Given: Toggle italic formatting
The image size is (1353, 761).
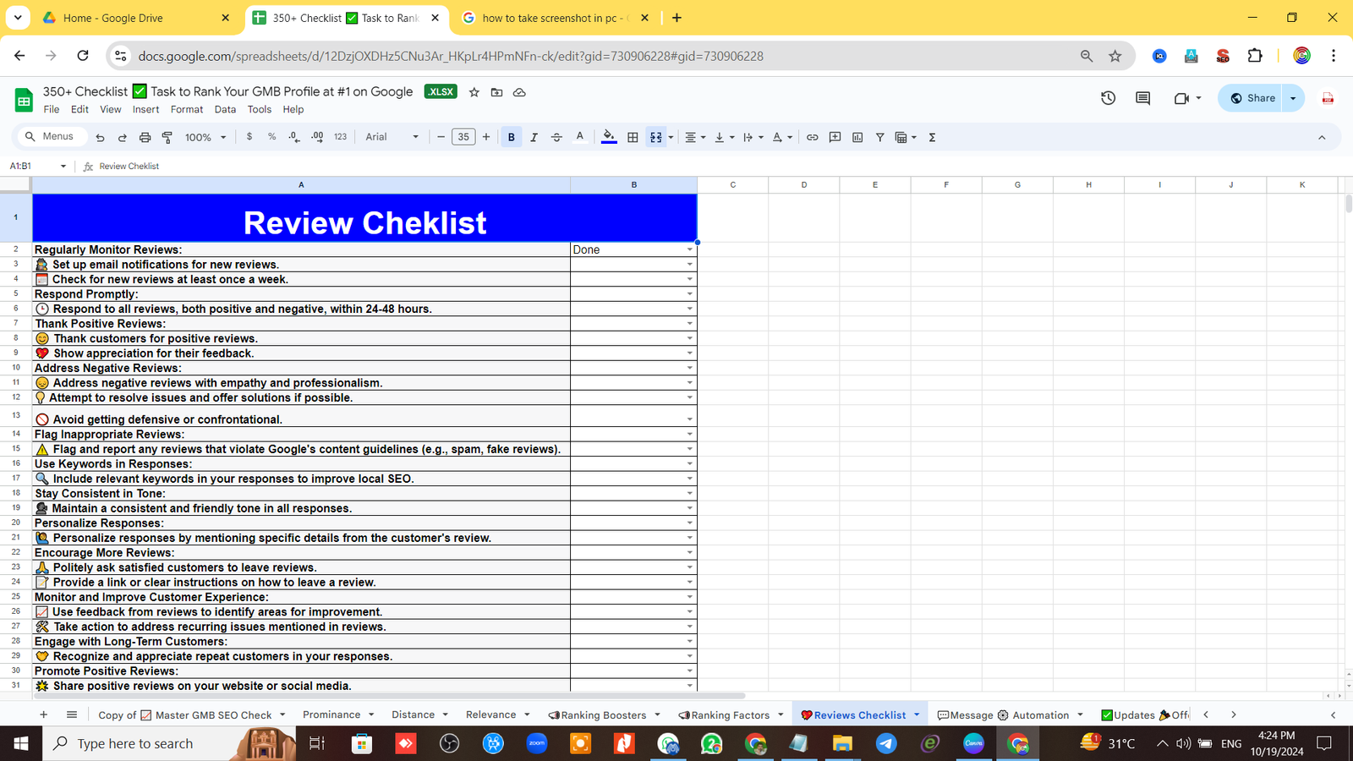Looking at the screenshot, I should [534, 137].
